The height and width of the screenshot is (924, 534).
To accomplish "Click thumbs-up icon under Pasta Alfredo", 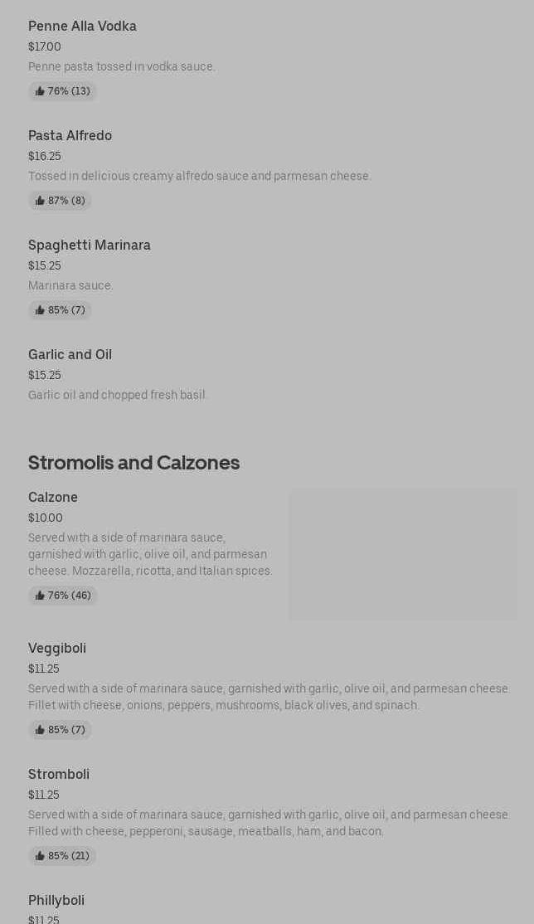I will [x=40, y=201].
